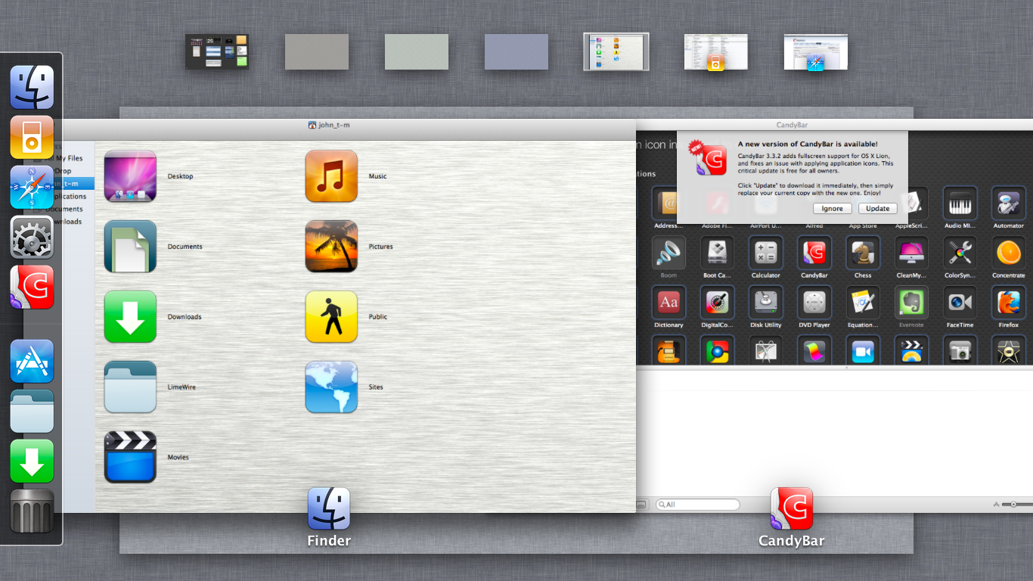Open the Sites globe folder in Finder
The image size is (1033, 581).
[331, 387]
